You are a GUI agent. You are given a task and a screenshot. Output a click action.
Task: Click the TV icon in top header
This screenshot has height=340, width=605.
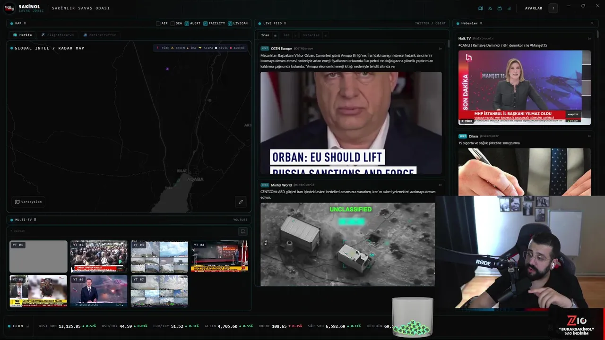500,8
